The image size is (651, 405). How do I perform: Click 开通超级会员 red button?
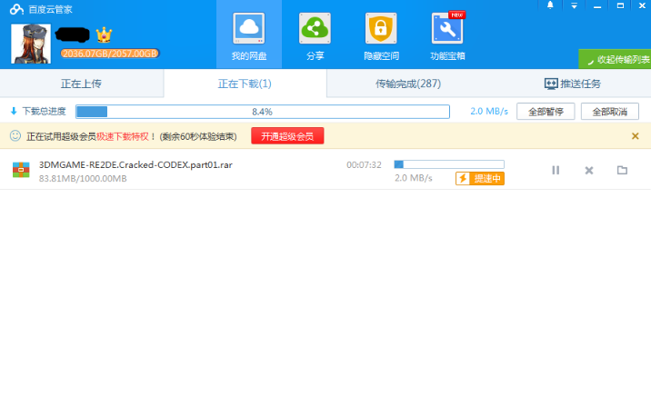[287, 136]
